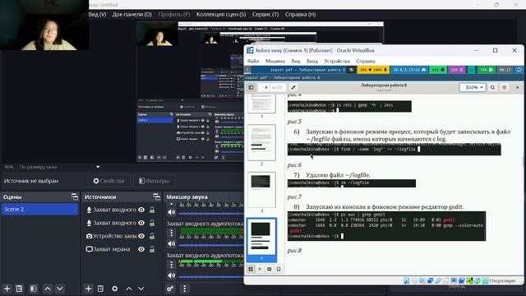Open the scene filters icon in the Сцены panel
This screenshot has height=296, width=526.
33,289
